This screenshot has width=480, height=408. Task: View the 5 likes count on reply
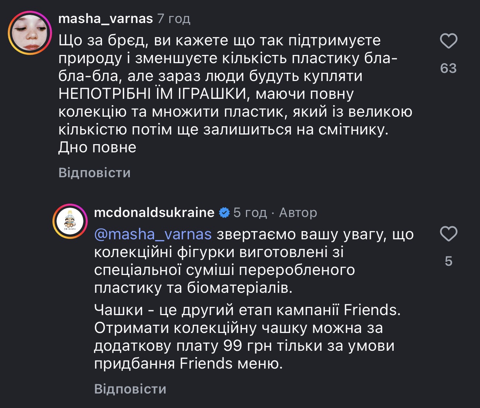tap(448, 261)
